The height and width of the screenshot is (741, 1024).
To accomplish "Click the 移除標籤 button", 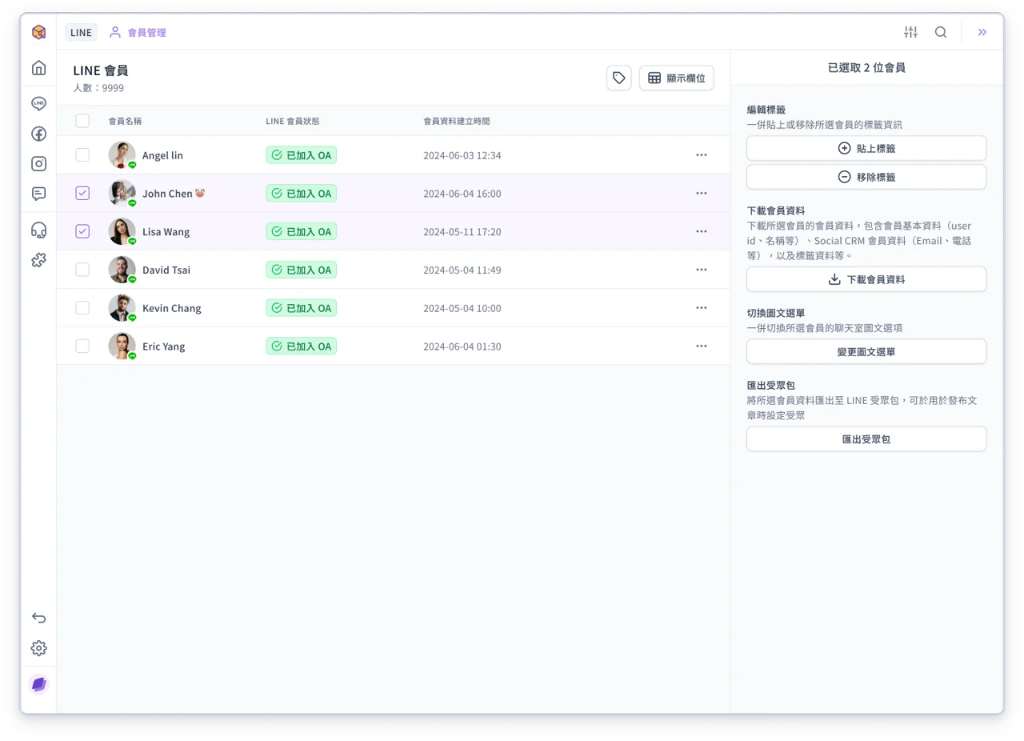I will tap(866, 177).
